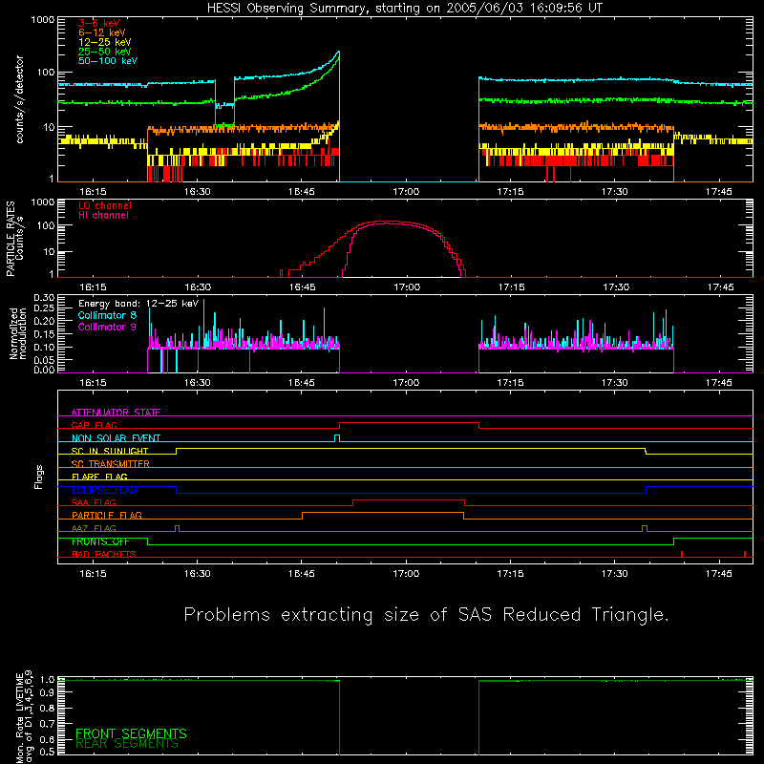
Task: Click the 16:30 tick label under the Flags panel
Action: coord(198,574)
